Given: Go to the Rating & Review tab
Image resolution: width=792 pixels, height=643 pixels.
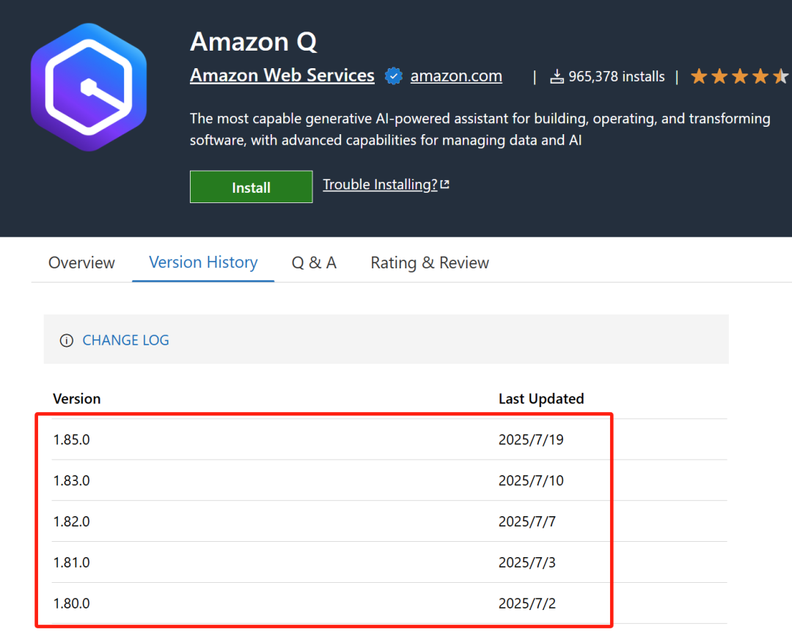Looking at the screenshot, I should 430,262.
